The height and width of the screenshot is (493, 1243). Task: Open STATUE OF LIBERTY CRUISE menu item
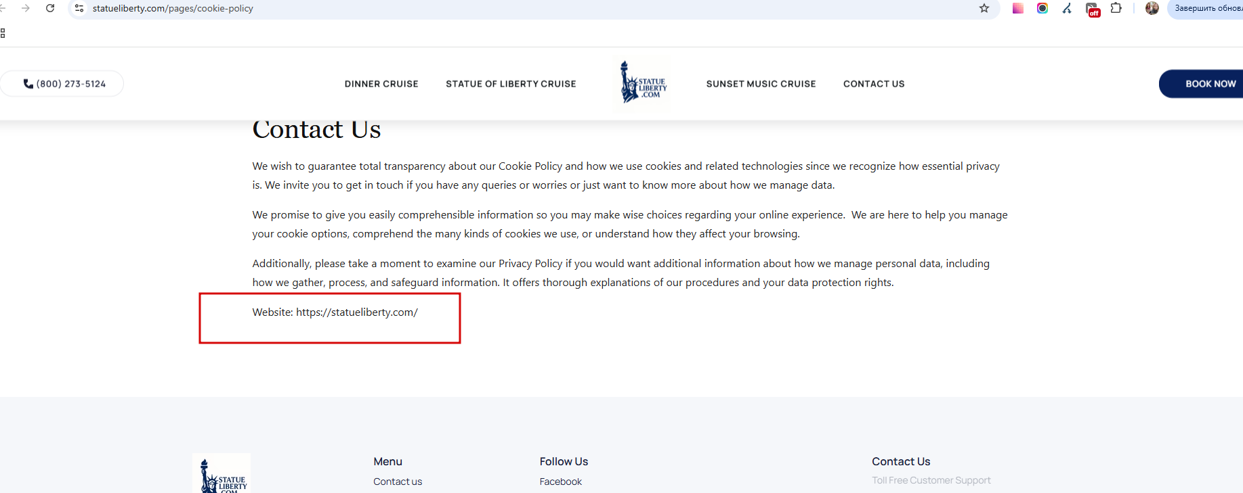tap(511, 84)
